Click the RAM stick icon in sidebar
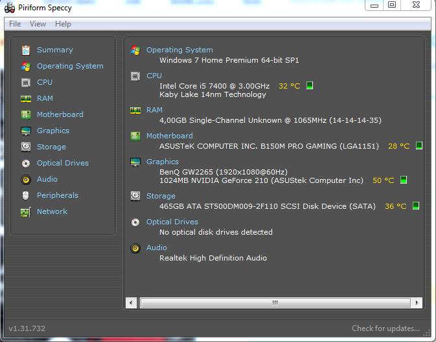Image resolution: width=436 pixels, height=342 pixels. [26, 98]
